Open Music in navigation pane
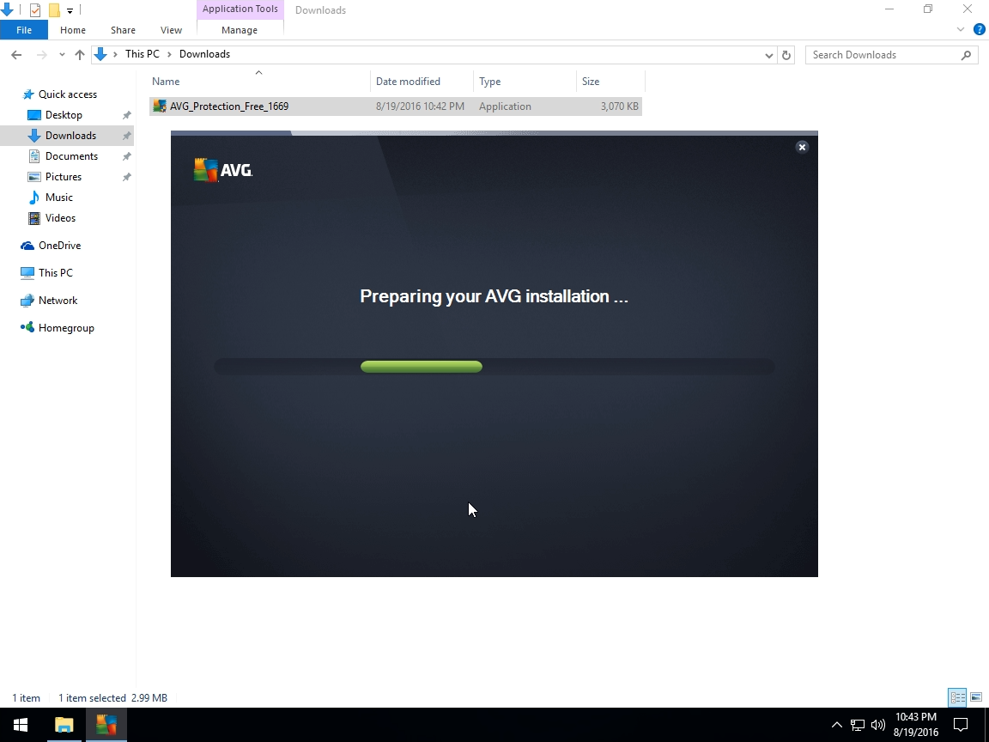Viewport: 989px width, 742px height. coord(58,198)
